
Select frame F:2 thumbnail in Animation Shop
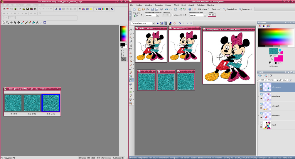32,103
